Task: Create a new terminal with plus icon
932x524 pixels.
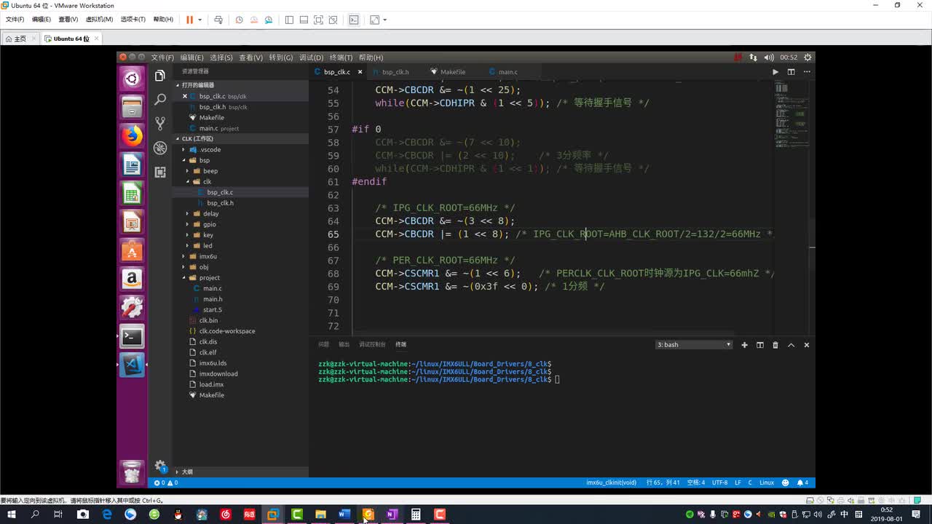Action: click(744, 345)
